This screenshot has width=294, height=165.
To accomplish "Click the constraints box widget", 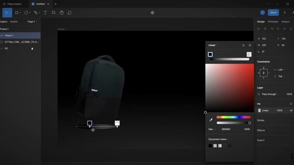I will pyautogui.click(x=264, y=73).
